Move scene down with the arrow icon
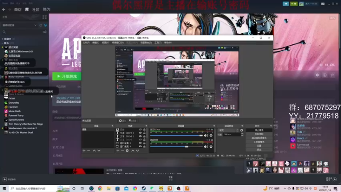This screenshot has height=192, width=341. (x=99, y=151)
